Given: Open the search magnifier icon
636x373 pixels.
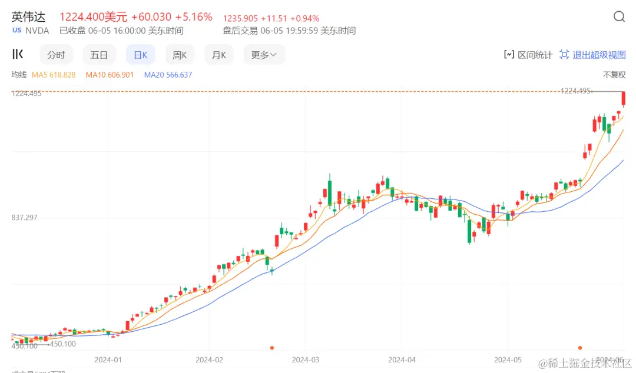Looking at the screenshot, I should point(619,16).
